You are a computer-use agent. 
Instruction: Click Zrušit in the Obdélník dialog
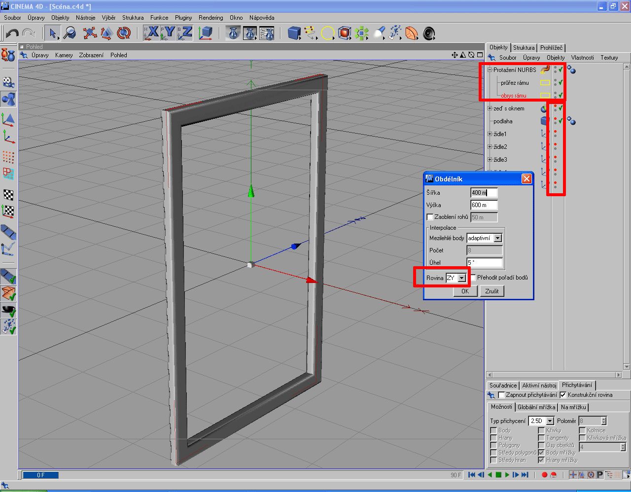(x=492, y=291)
